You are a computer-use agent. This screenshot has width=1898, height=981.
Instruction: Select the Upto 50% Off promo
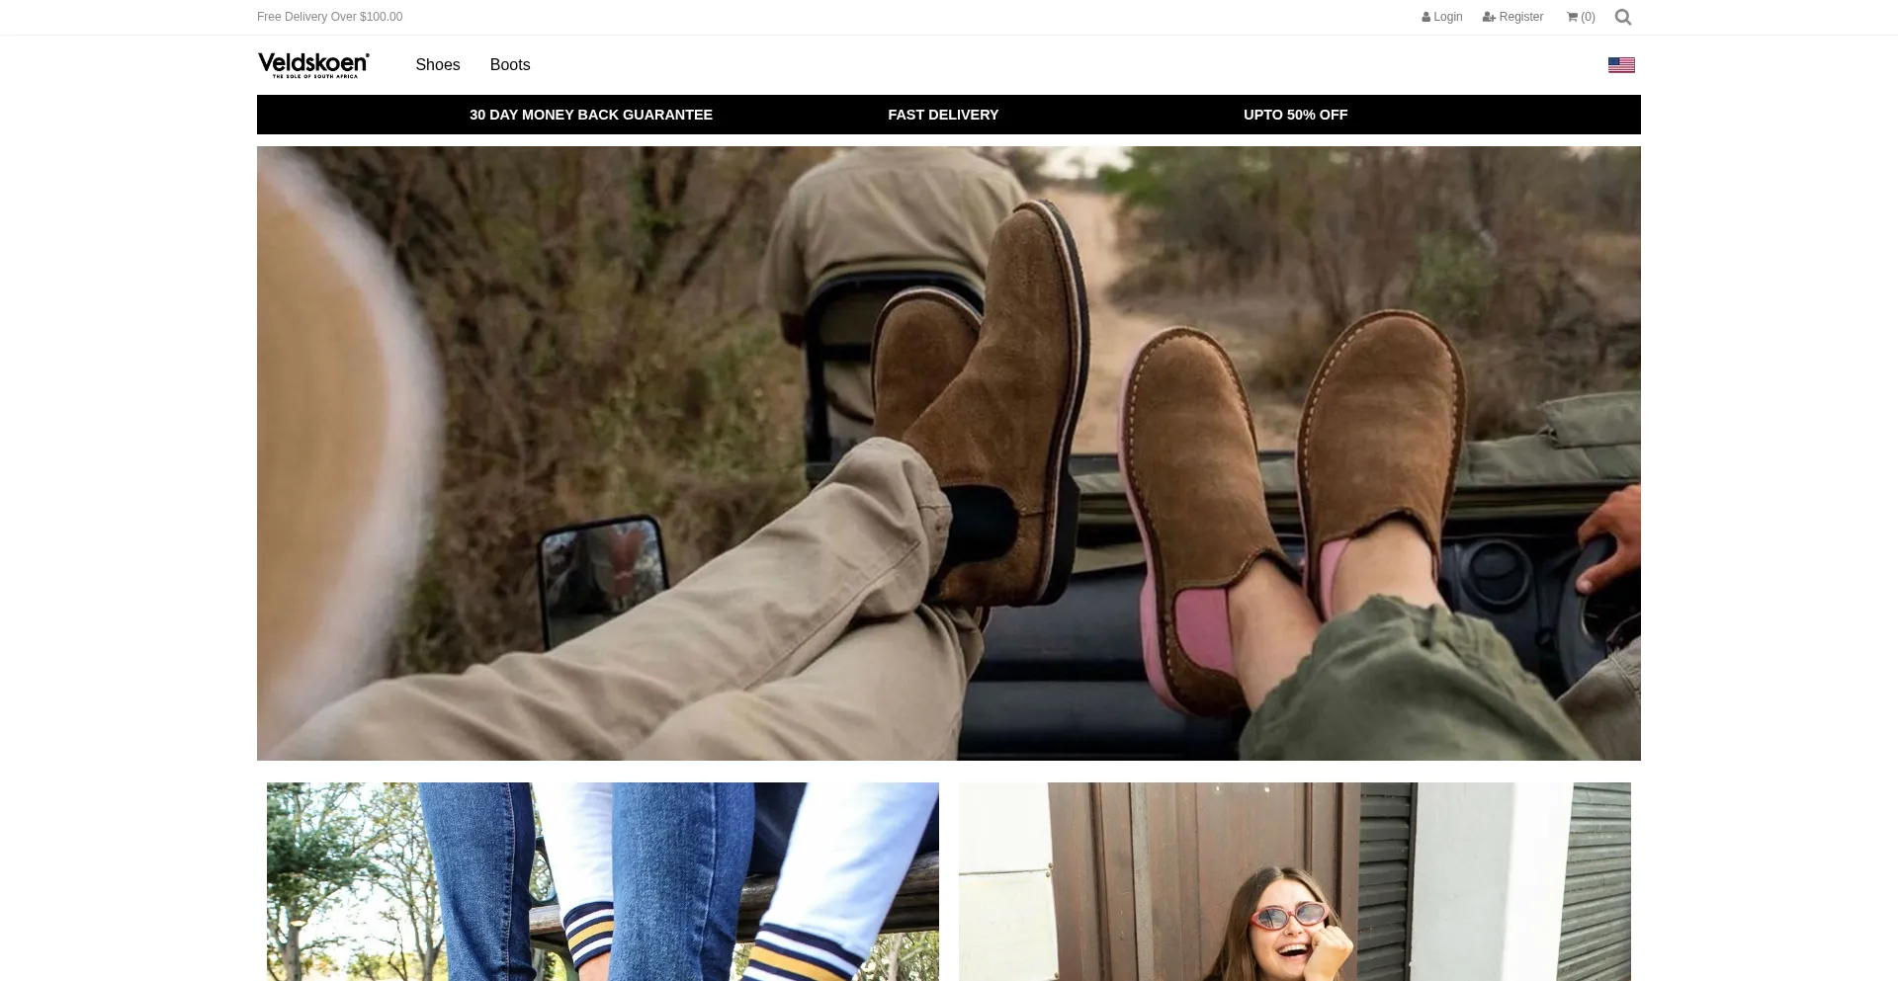click(1295, 115)
